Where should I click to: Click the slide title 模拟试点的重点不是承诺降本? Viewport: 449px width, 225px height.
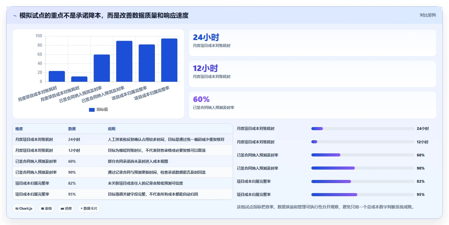pyautogui.click(x=104, y=15)
